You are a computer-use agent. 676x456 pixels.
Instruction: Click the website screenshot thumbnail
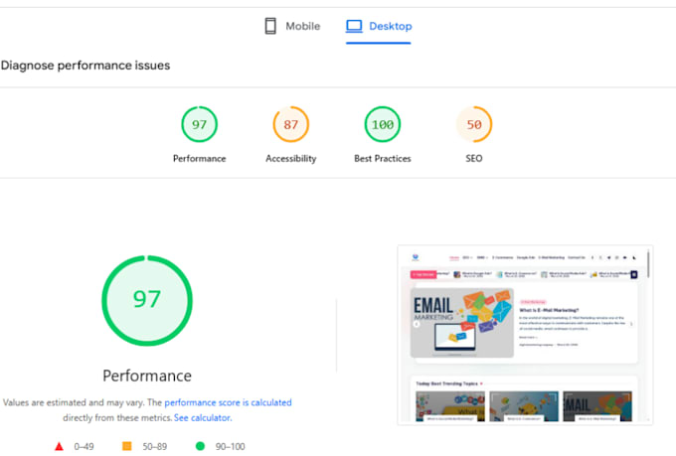click(525, 335)
